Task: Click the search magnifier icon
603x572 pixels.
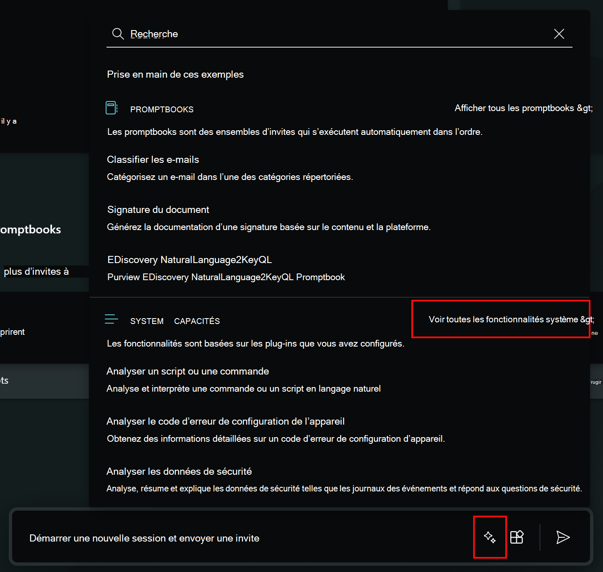Action: [118, 34]
